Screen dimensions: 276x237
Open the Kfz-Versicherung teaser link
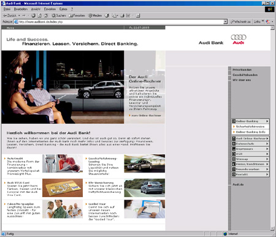pos(101,183)
